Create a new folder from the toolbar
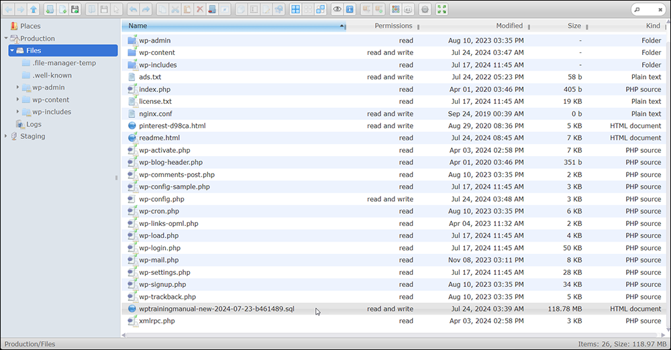 (x=50, y=9)
